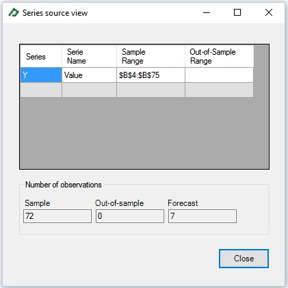Viewport: 288px width, 288px height.
Task: Click the Series source view title text
Action: tap(55, 13)
